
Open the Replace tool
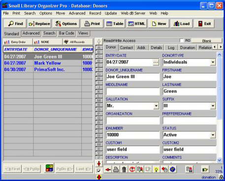click(x=39, y=24)
